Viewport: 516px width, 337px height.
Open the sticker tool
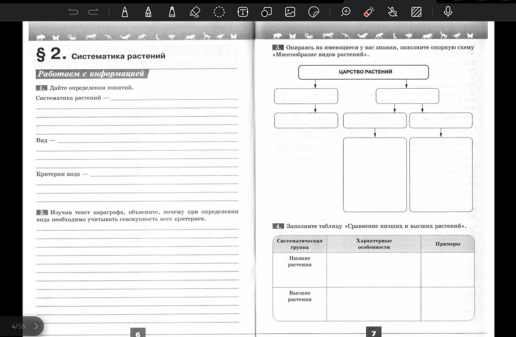[314, 12]
